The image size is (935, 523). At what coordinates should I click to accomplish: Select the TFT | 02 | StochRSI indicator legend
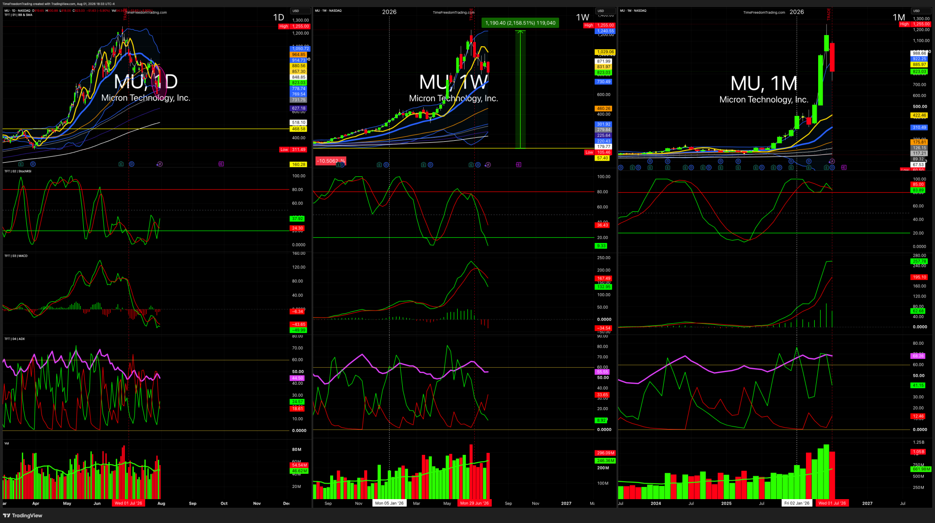pyautogui.click(x=18, y=171)
